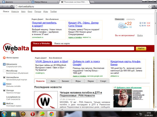Open Loveplanet.ru sidebar link
The height and width of the screenshot is (117, 157).
(13, 97)
